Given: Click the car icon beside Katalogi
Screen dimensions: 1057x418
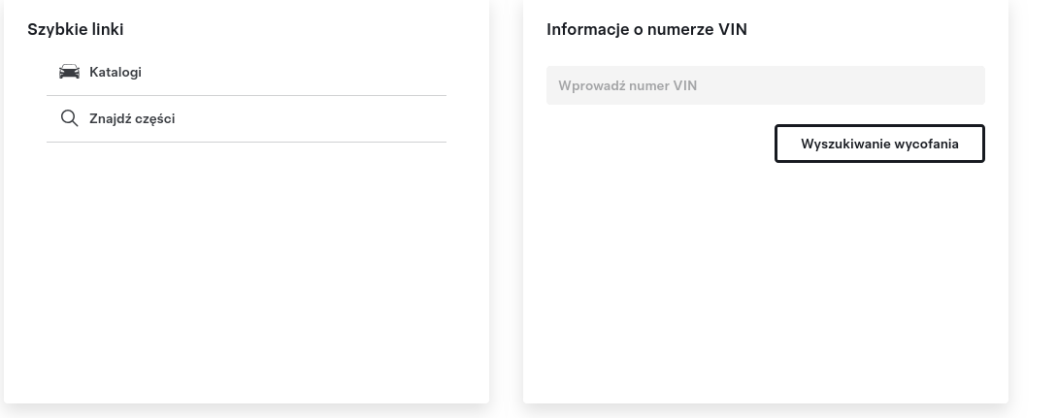Looking at the screenshot, I should tap(70, 72).
